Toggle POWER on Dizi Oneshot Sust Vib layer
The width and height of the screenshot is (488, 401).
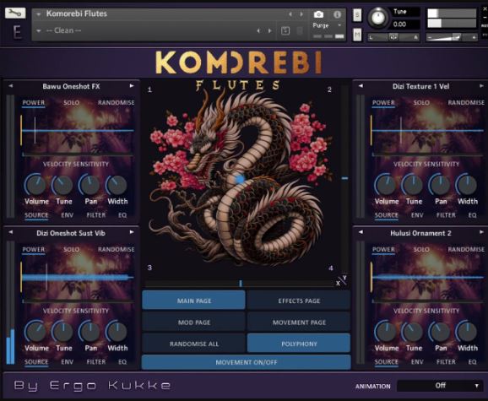(x=33, y=250)
